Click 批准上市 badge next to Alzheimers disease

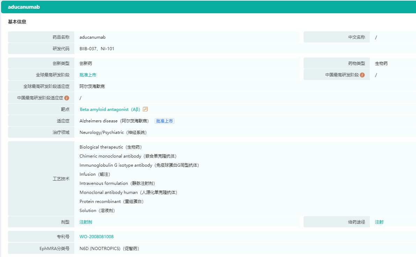coord(164,121)
